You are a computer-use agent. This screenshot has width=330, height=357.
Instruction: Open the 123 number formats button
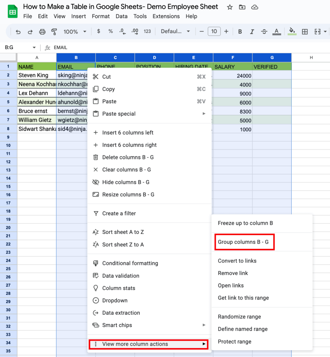[x=147, y=31]
